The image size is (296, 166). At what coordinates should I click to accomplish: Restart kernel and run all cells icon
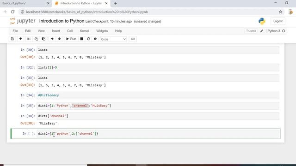pyautogui.click(x=95, y=39)
